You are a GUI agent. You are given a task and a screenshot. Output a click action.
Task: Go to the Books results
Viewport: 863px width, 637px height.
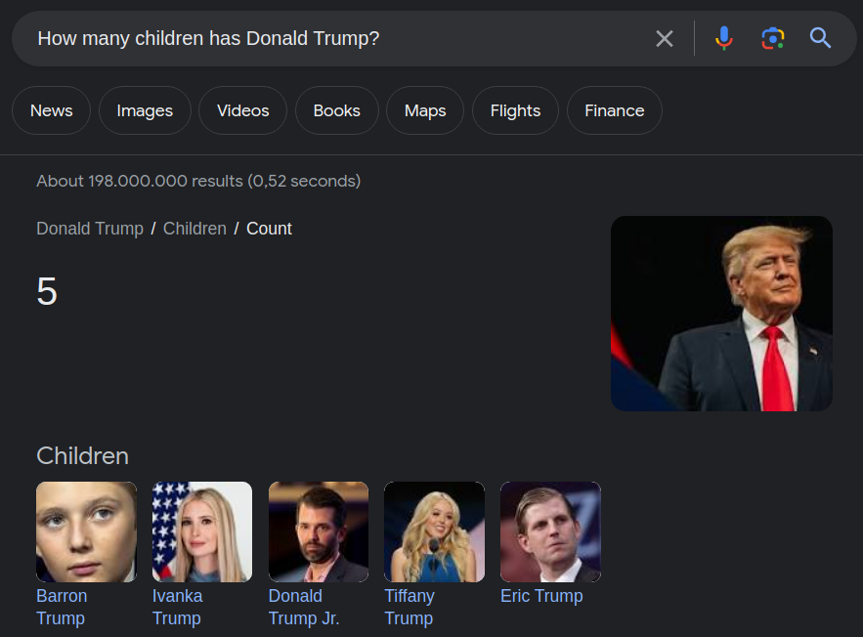(x=336, y=110)
